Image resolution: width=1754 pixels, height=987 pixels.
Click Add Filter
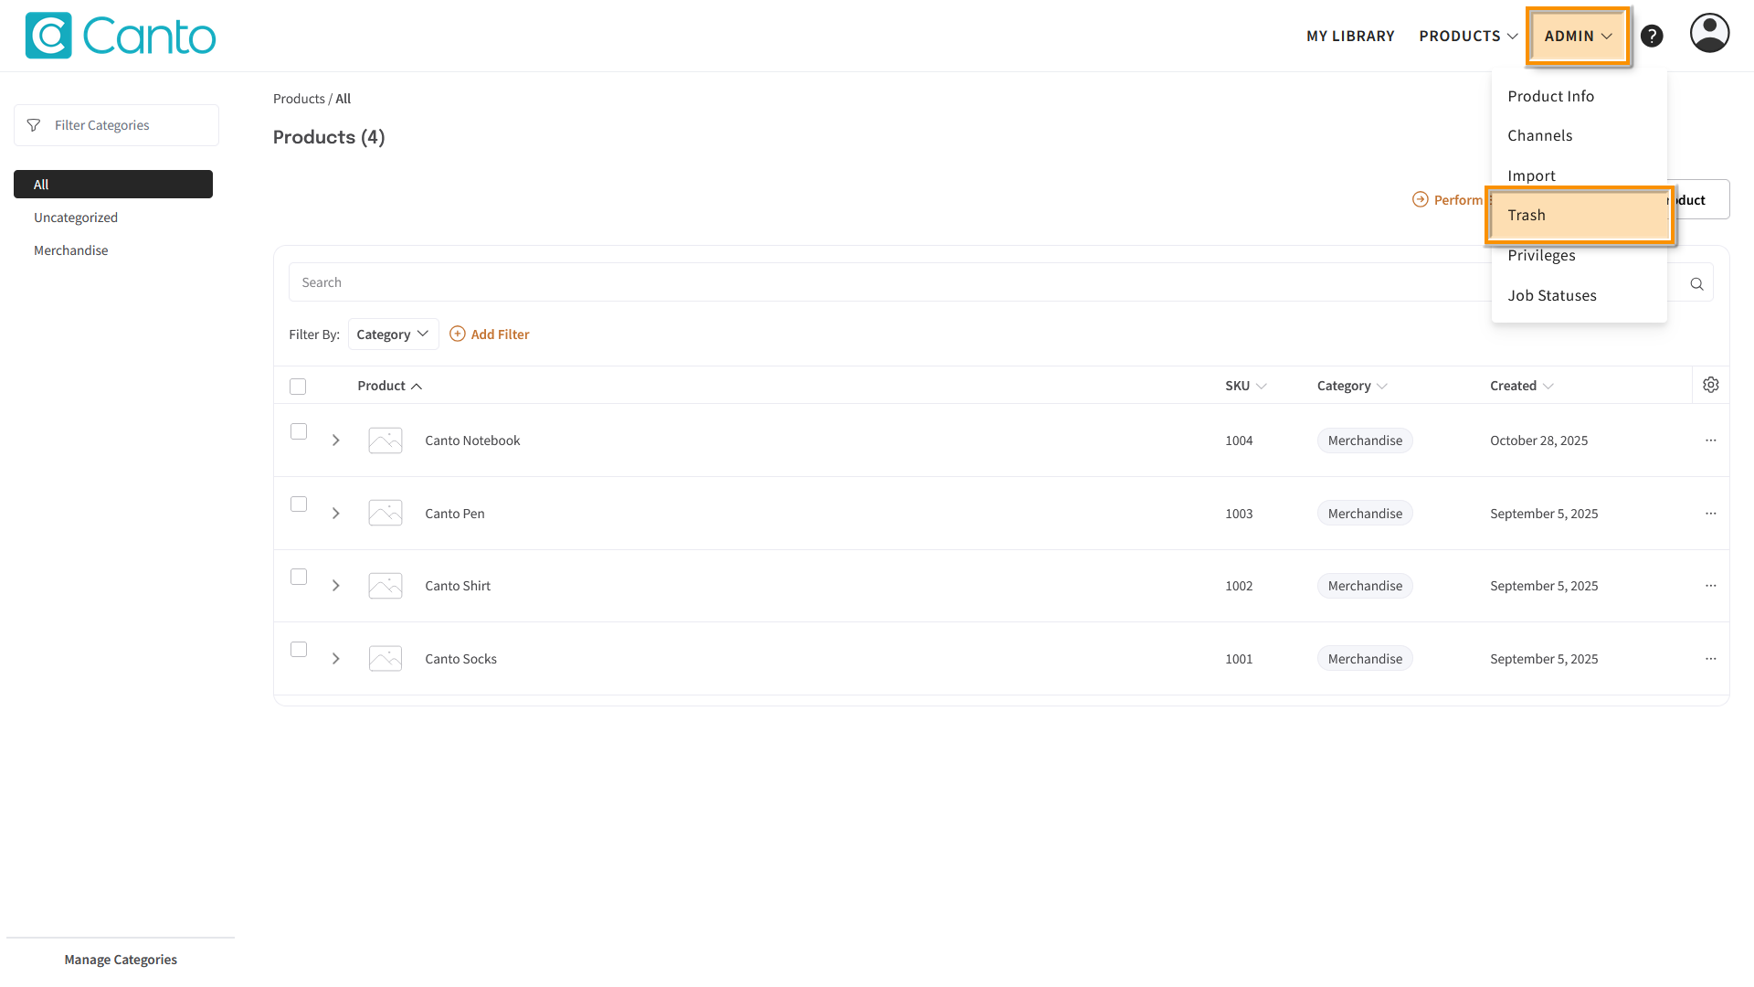pos(490,334)
